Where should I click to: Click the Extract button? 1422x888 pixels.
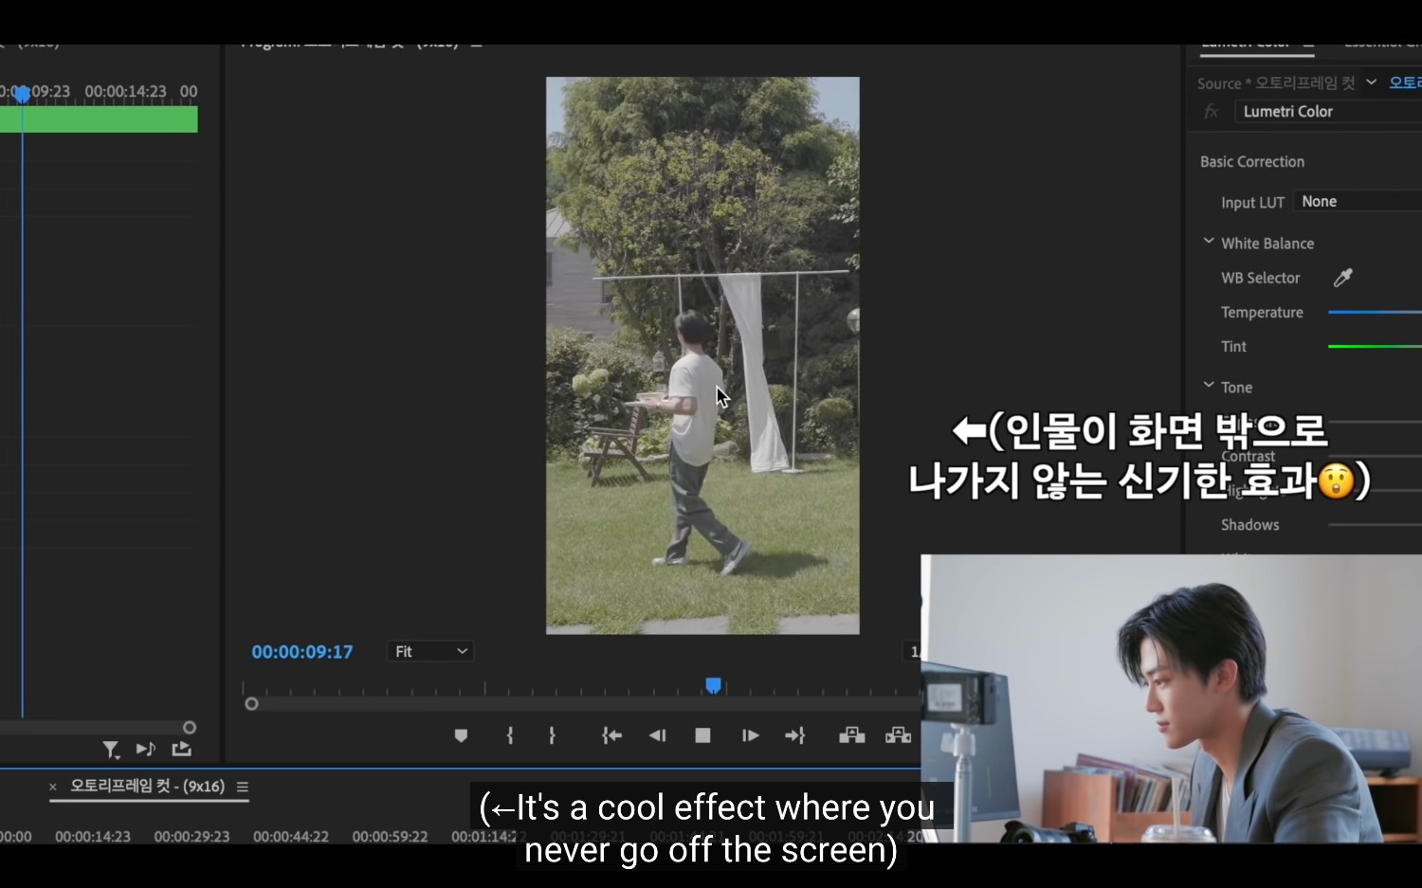coord(898,735)
